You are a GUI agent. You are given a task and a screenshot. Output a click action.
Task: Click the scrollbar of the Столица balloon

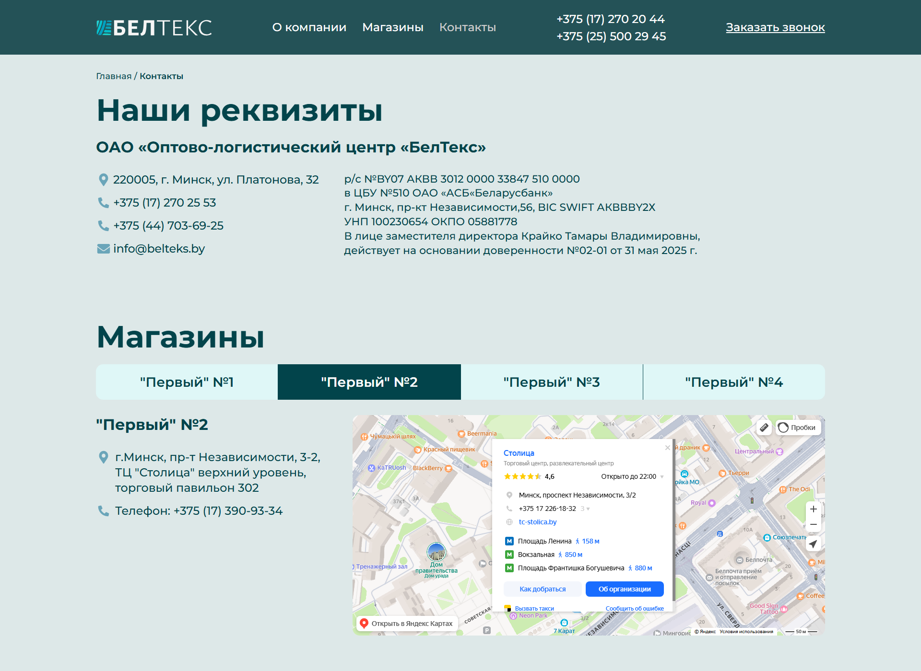click(674, 520)
